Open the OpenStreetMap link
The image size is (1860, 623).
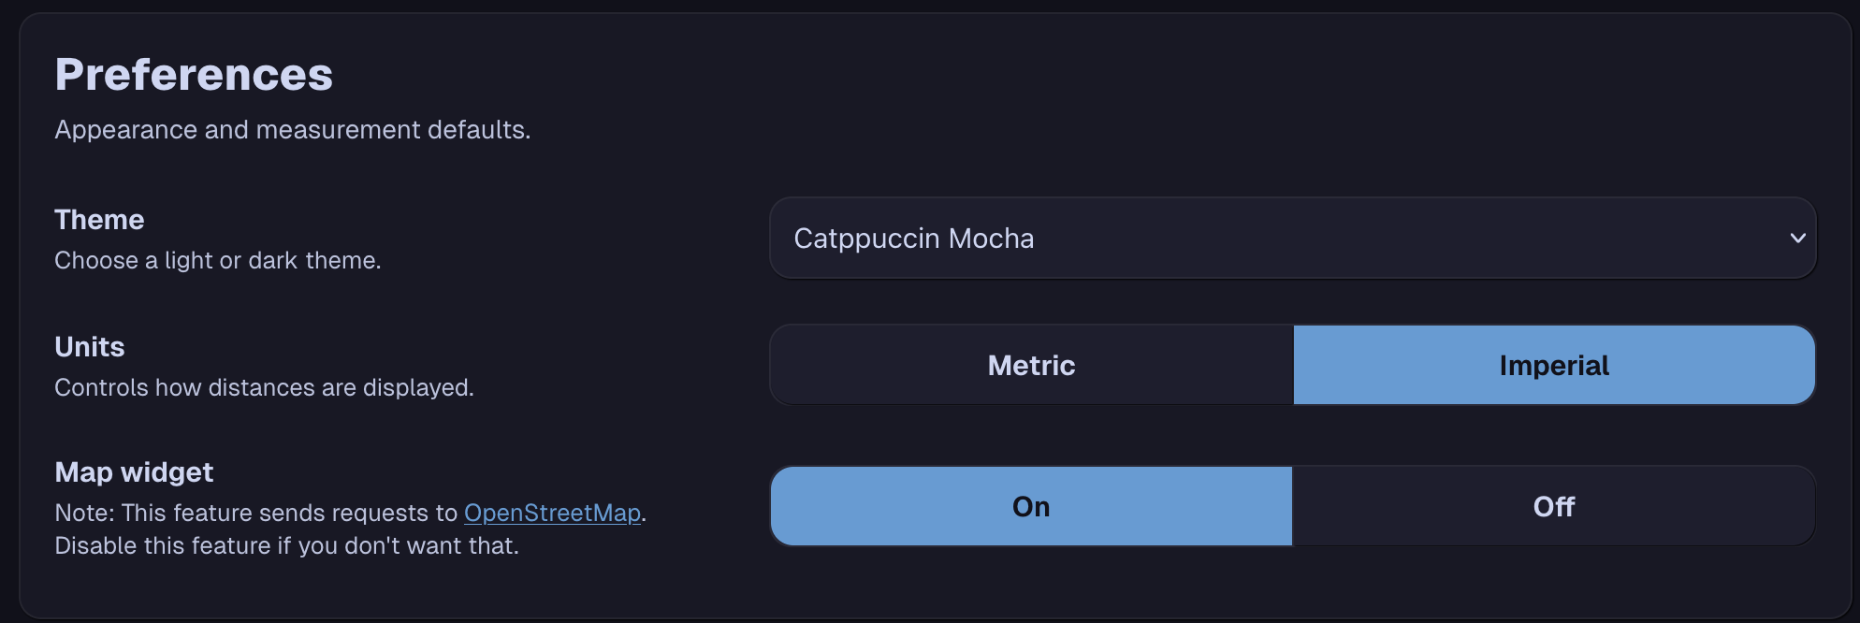point(552,513)
